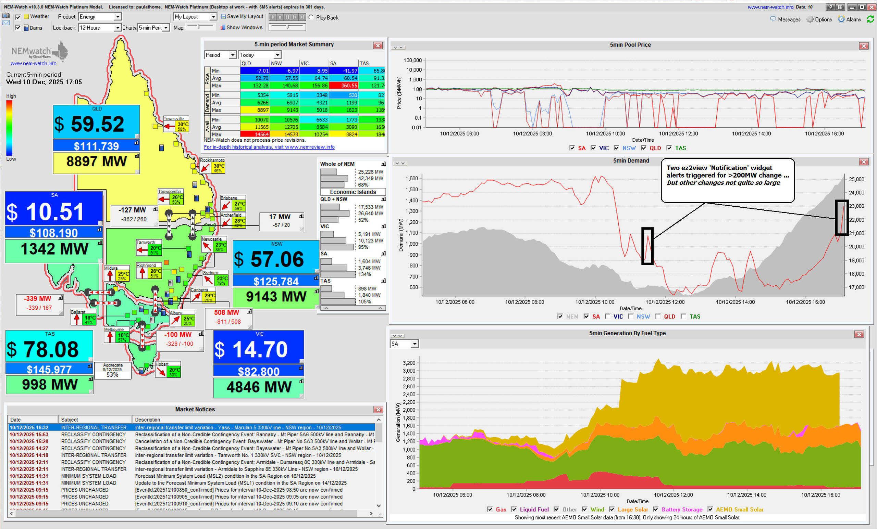
Task: Enable the VIC series in 5min Demand chart
Action: (x=608, y=317)
